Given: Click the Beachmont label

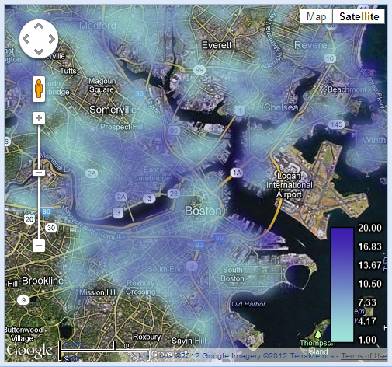Looking at the screenshot, I should point(347,89).
